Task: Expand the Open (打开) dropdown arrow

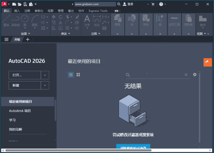Action: [x=45, y=75]
